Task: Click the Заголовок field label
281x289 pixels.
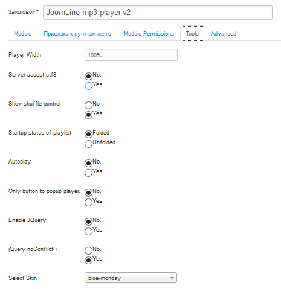Action: coord(24,12)
